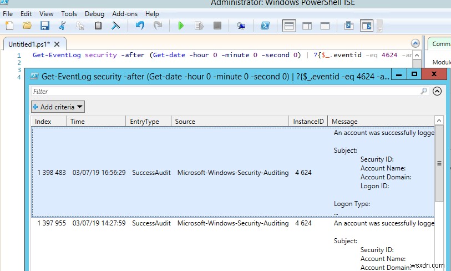This screenshot has height=271, width=451.
Task: Sort grid by Message column header
Action: pos(381,121)
